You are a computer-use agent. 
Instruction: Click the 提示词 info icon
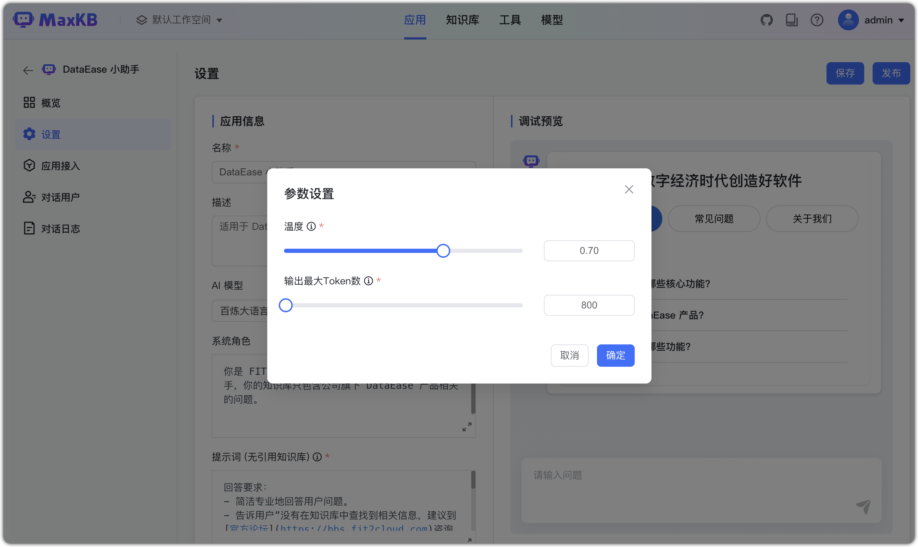pyautogui.click(x=317, y=457)
